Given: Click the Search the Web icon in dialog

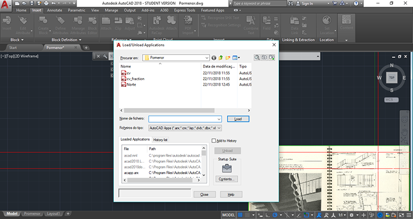Looking at the screenshot, I should point(257,57).
